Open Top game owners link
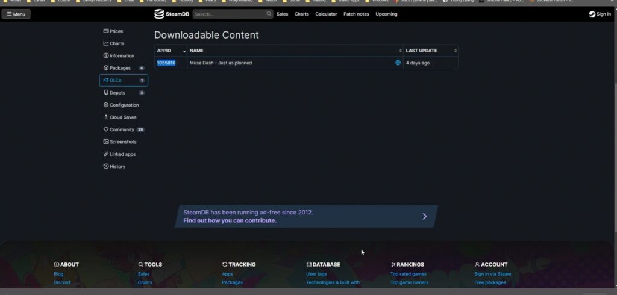The height and width of the screenshot is (295, 617). [x=409, y=282]
